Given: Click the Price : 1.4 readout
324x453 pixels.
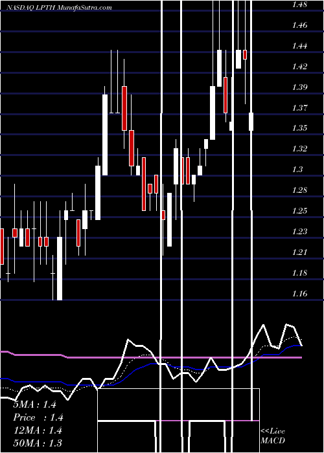Looking at the screenshot, I should click(38, 417).
